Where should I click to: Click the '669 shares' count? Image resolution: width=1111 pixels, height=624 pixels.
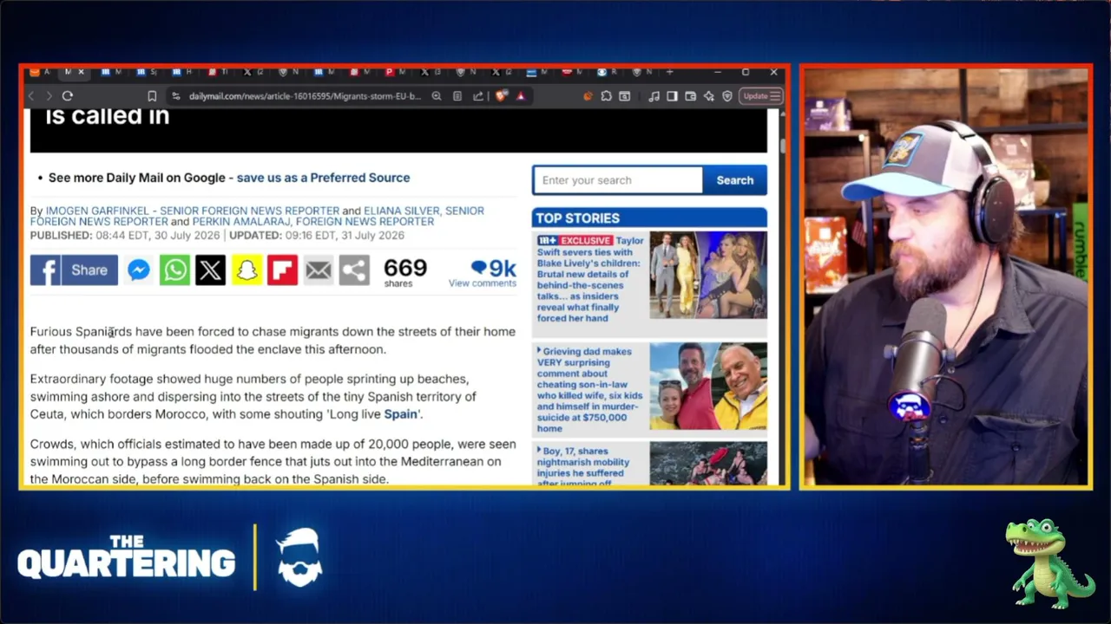[405, 272]
